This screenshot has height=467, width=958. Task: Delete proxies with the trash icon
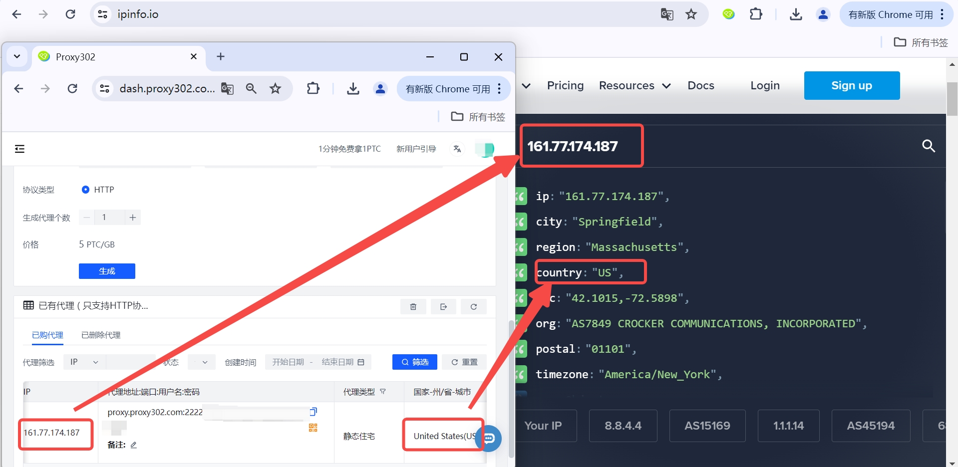click(x=413, y=306)
